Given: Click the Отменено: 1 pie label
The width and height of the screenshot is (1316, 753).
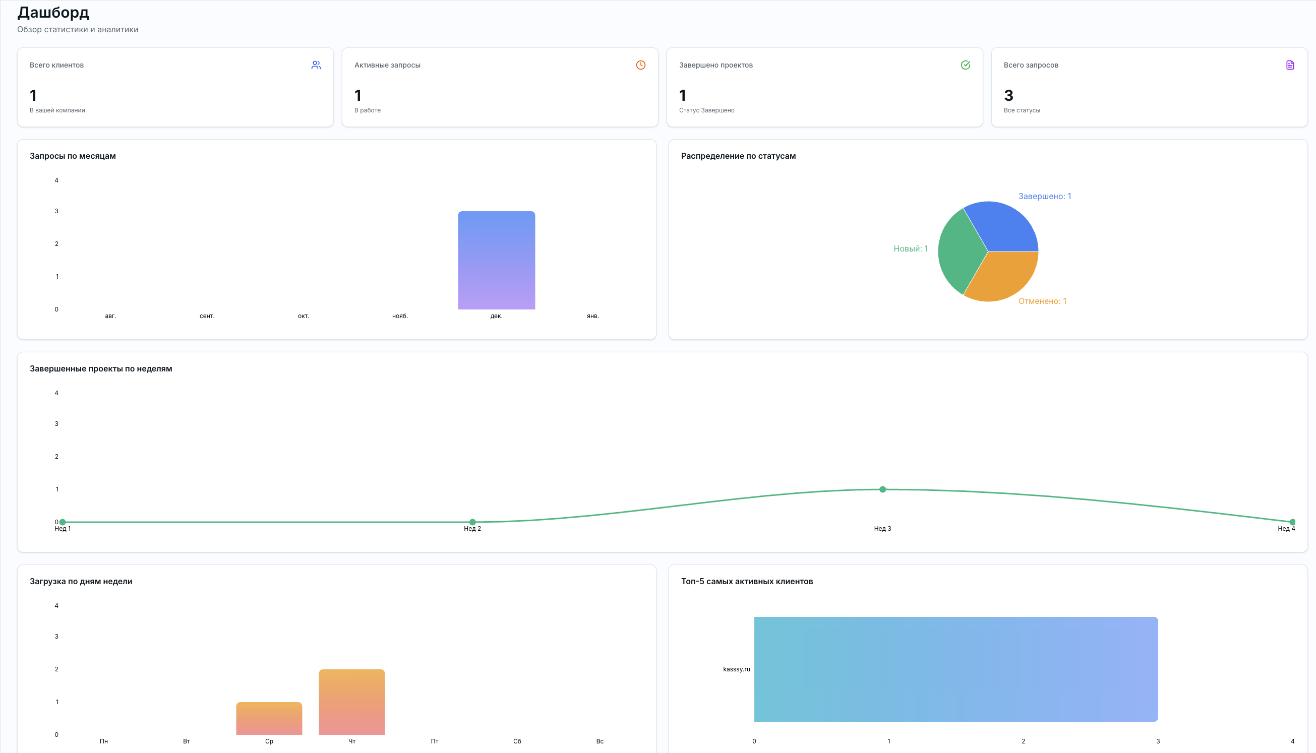Looking at the screenshot, I should (x=1042, y=301).
